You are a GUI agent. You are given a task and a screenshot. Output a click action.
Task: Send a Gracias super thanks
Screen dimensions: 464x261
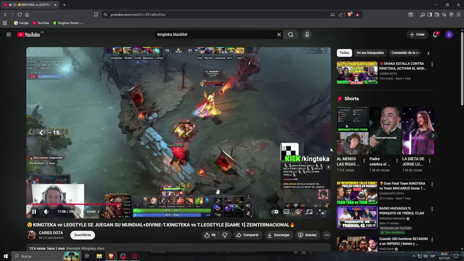[x=307, y=235]
